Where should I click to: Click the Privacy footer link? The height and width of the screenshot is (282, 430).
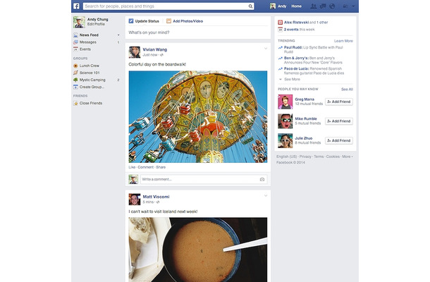tap(305, 157)
